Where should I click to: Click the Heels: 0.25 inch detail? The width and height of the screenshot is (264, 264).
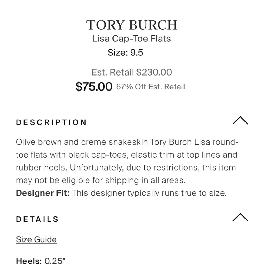[40, 261]
